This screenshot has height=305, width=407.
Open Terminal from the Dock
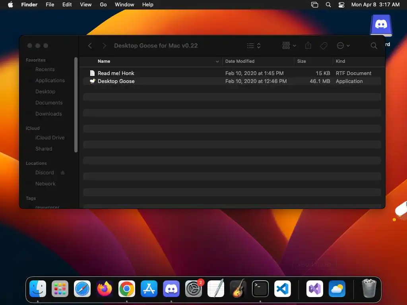(260, 289)
